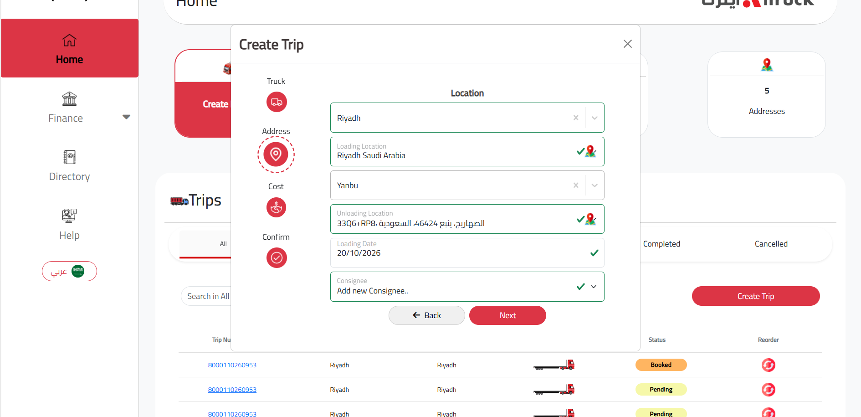This screenshot has height=417, width=861.
Task: Expand the Riyadh location dropdown
Action: [594, 118]
